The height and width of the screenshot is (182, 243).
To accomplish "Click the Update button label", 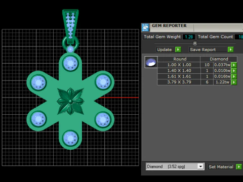I will coord(165,50).
